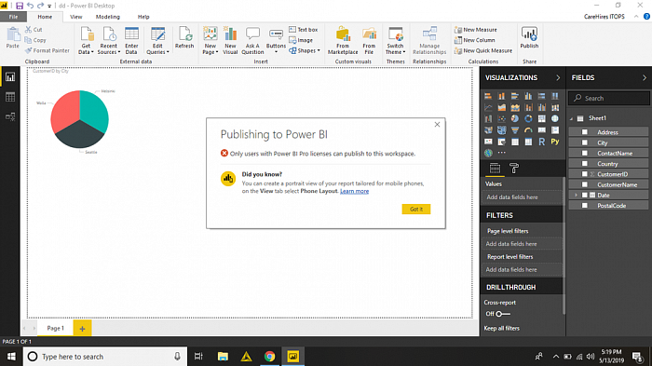Select the Page 1 tab
This screenshot has width=652, height=366.
(55, 328)
